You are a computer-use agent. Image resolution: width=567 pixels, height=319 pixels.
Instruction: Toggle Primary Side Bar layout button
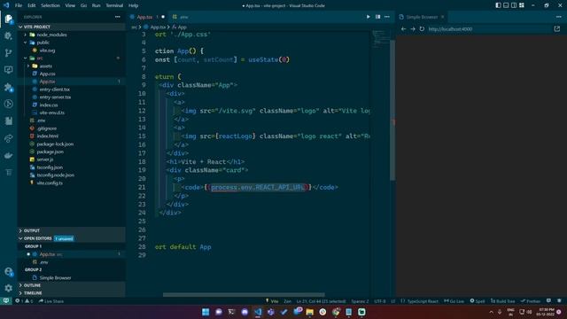click(x=498, y=5)
